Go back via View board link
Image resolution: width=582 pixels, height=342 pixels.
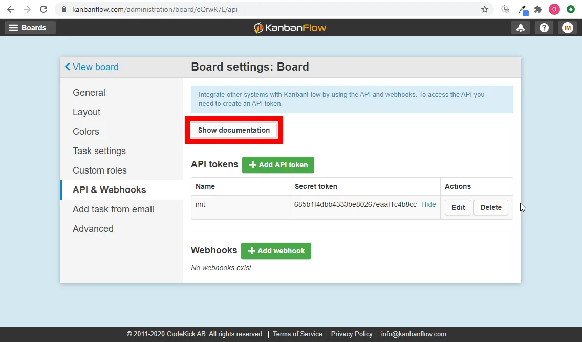click(92, 67)
